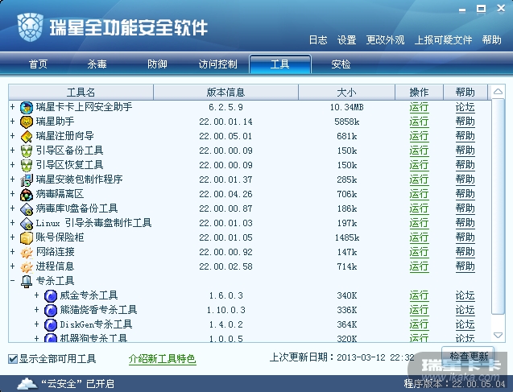
Task: Click the 病毒隔离区 icon
Action: 27,194
